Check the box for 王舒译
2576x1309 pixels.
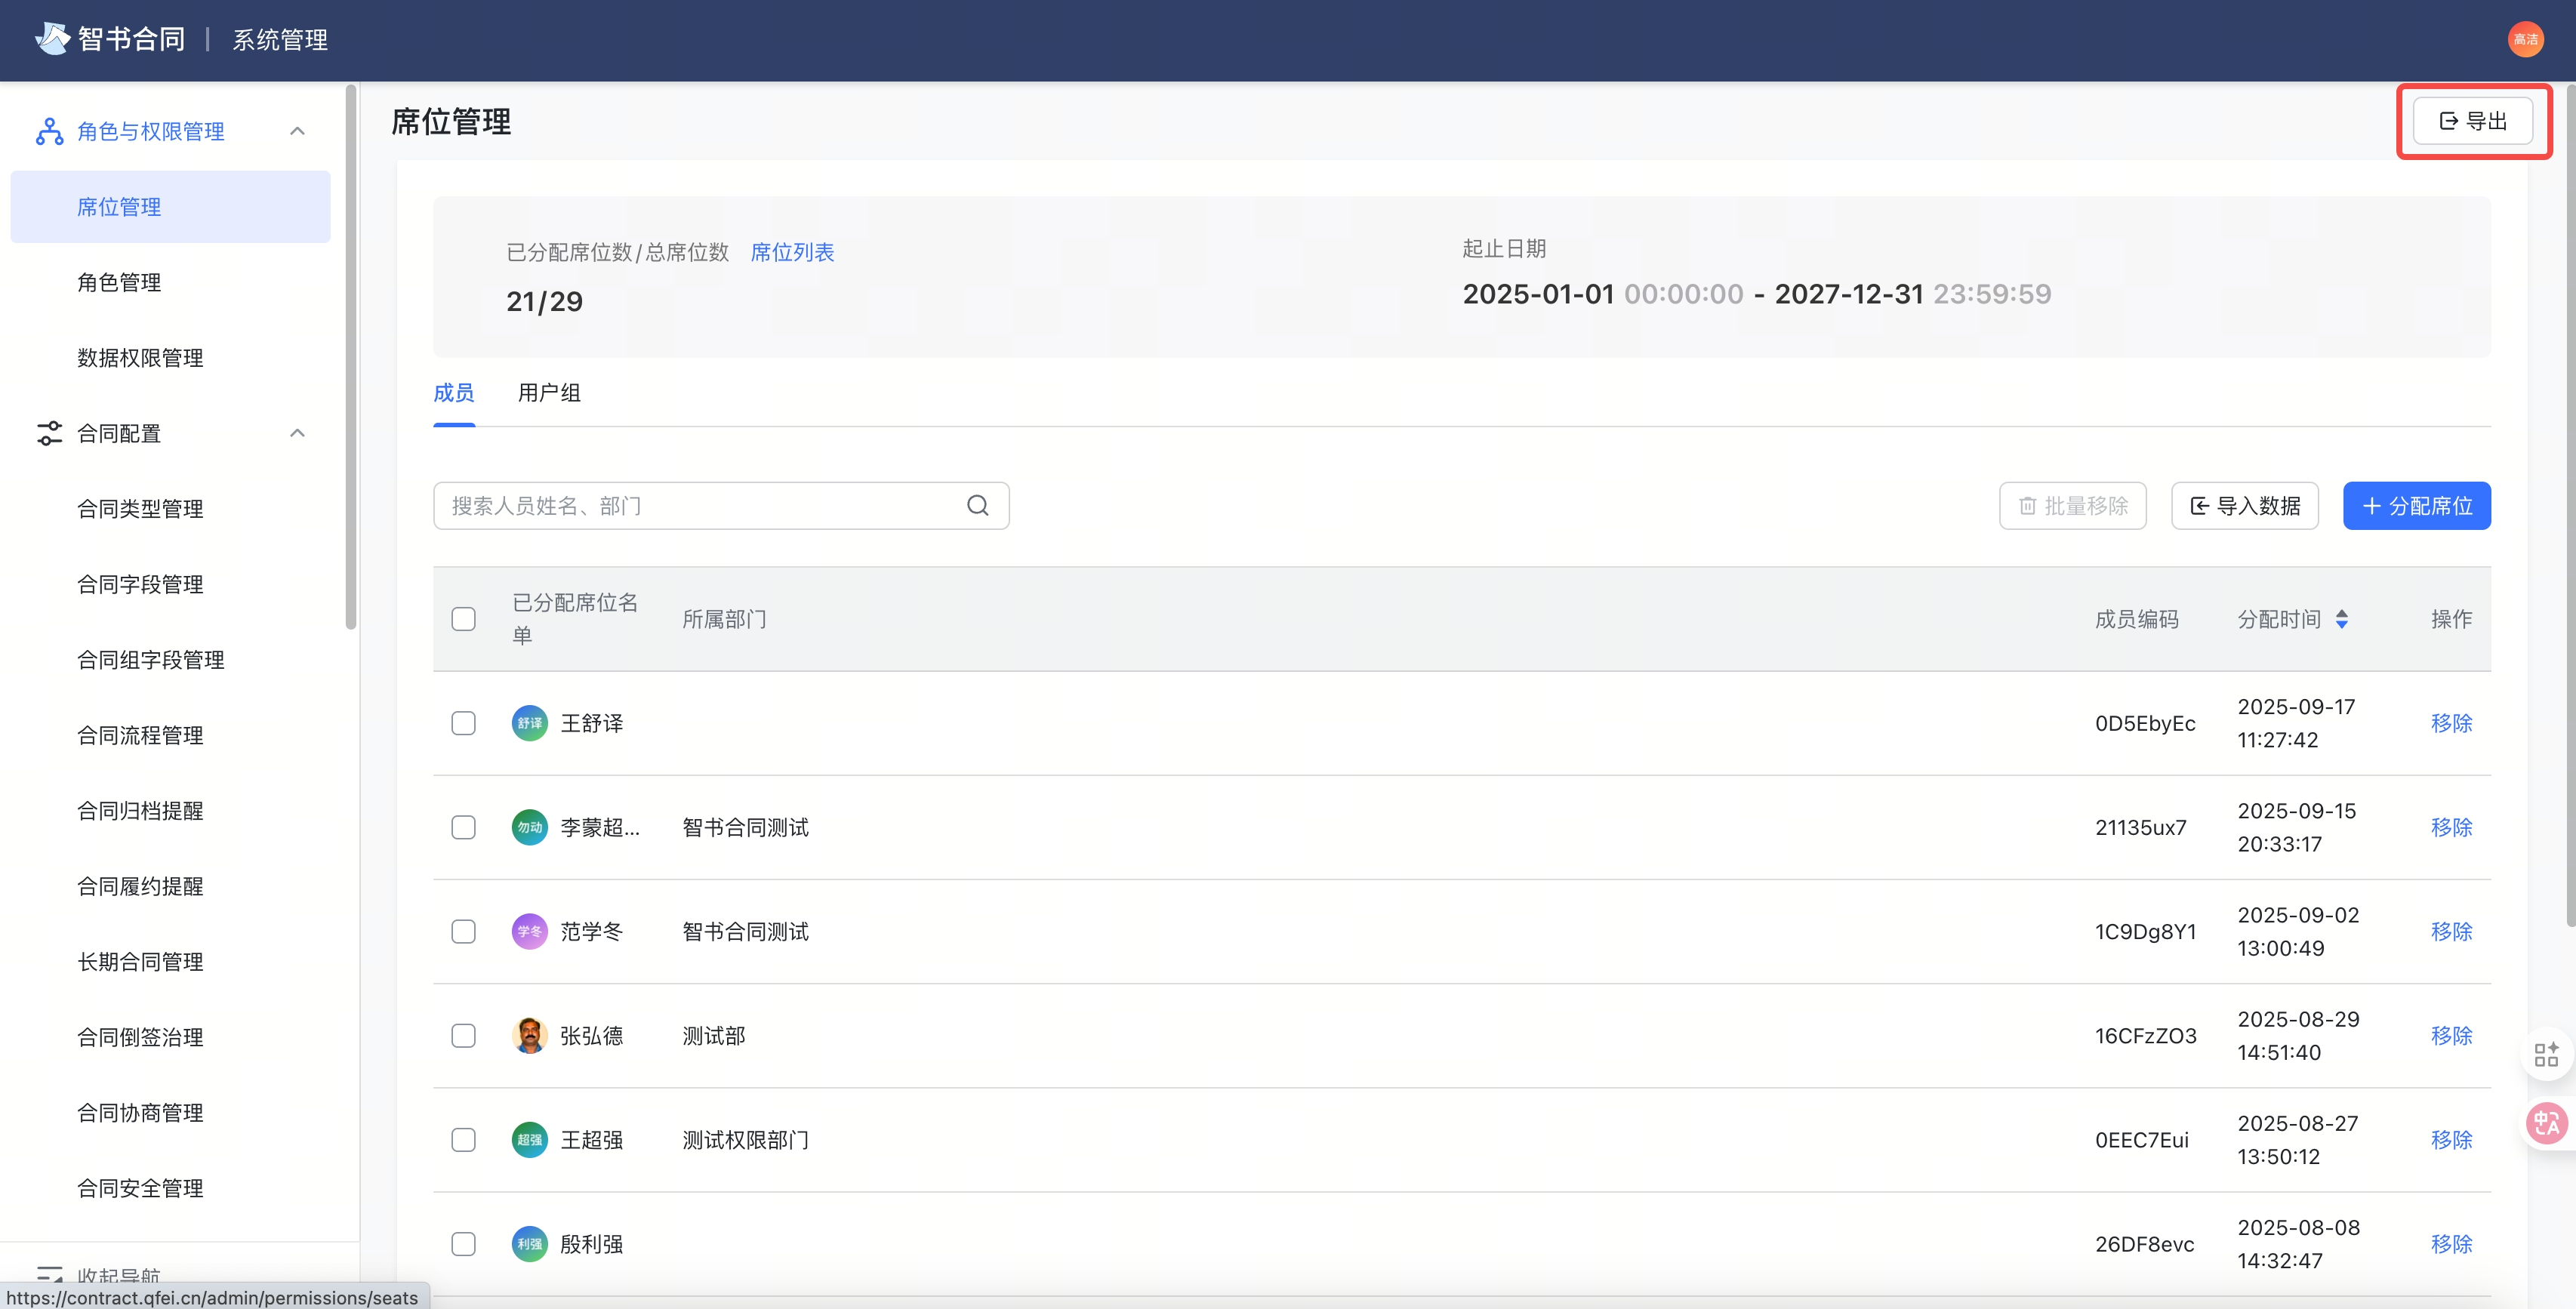(463, 723)
